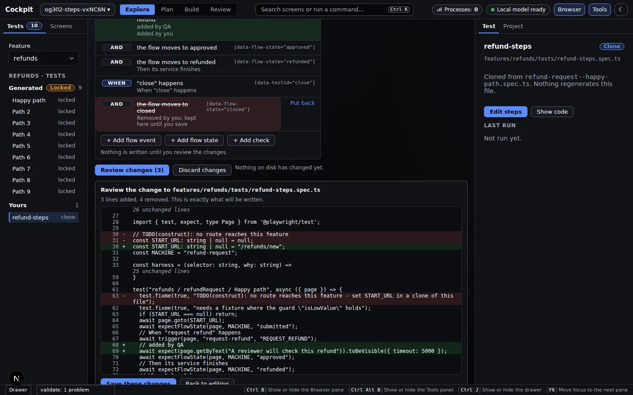Click the AND flow moves to approved step
The width and height of the screenshot is (633, 395).
208,47
